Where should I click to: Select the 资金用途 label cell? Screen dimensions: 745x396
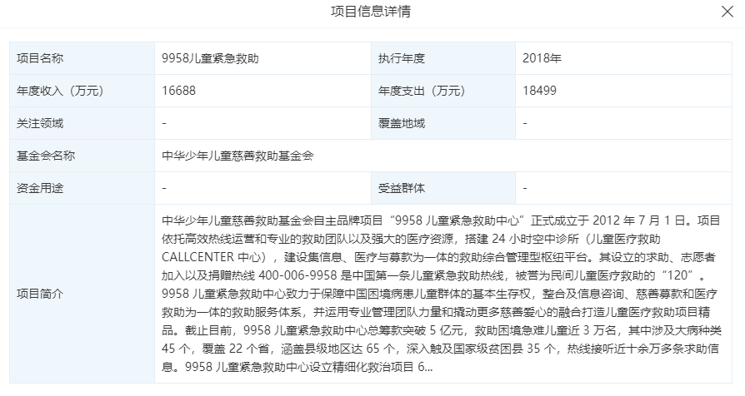pyautogui.click(x=82, y=188)
